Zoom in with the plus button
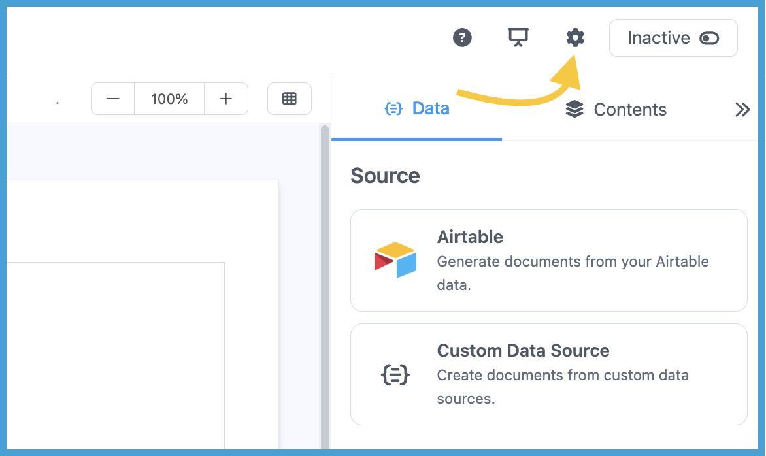The height and width of the screenshot is (456, 766). coord(226,99)
